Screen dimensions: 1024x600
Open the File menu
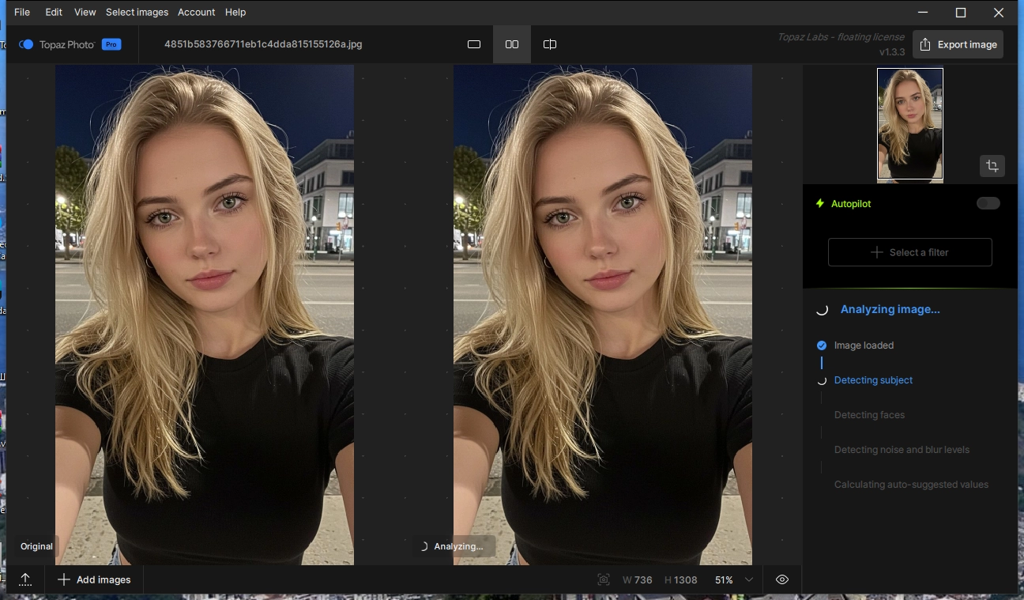tap(22, 12)
